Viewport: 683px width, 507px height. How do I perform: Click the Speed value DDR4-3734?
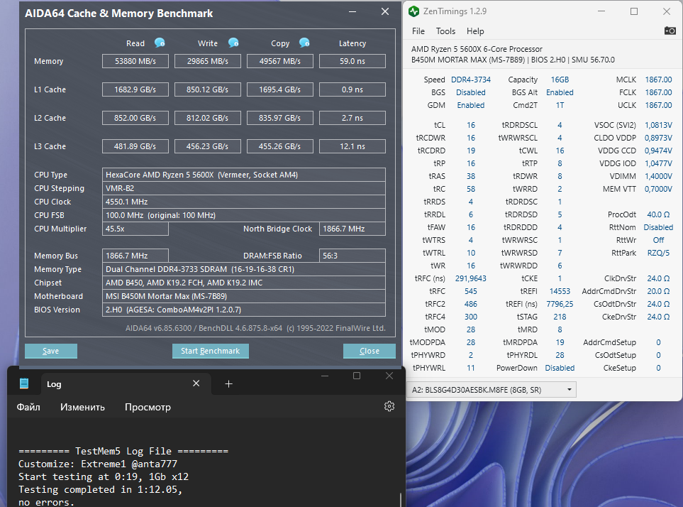pyautogui.click(x=471, y=80)
